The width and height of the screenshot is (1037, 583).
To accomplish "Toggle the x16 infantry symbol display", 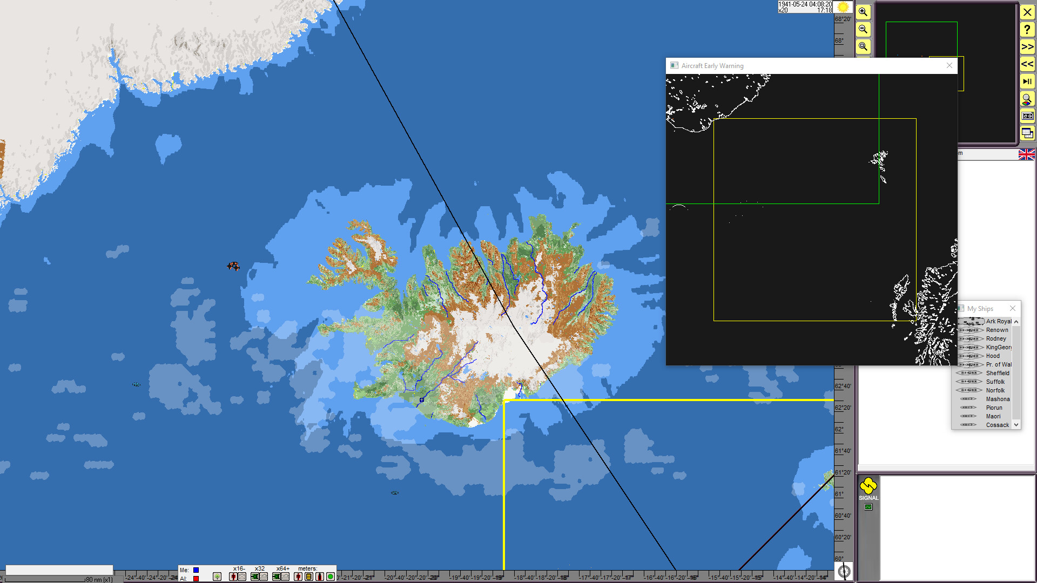I will coord(233,577).
